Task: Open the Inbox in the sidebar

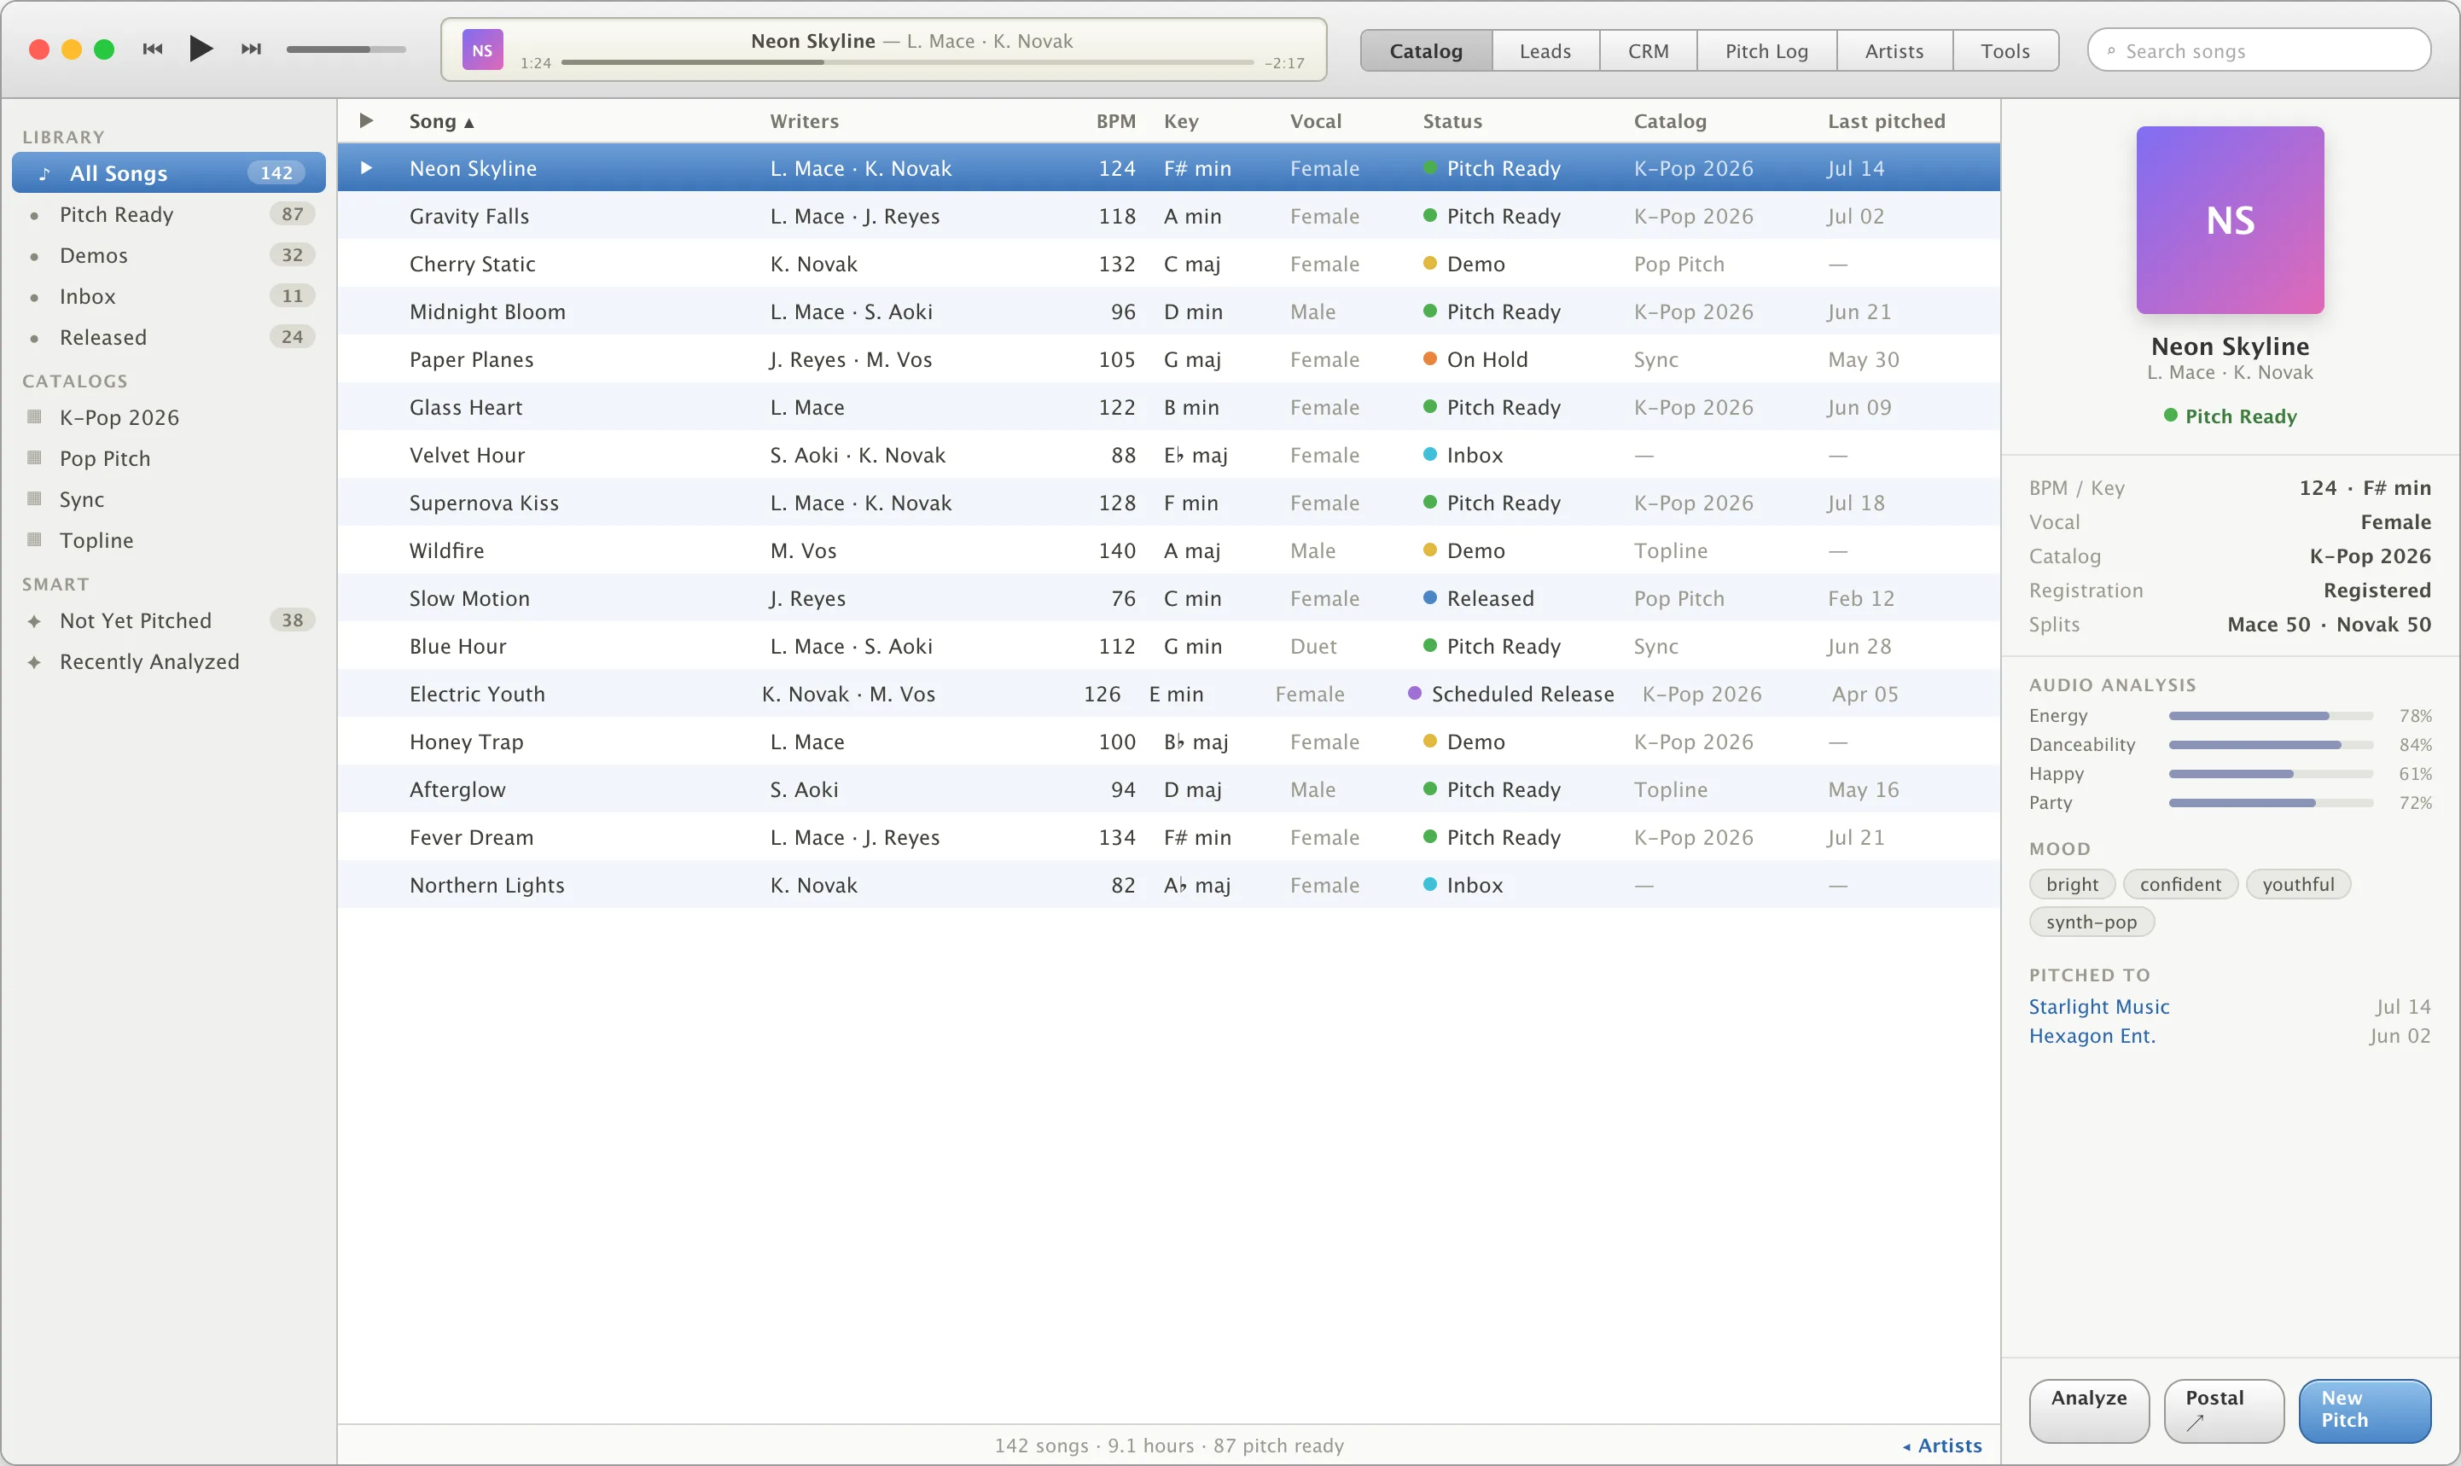Action: coord(169,296)
